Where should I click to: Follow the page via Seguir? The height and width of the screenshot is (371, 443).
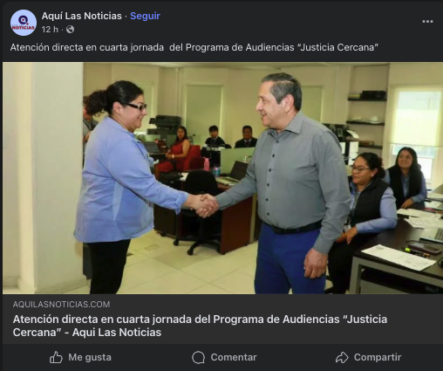click(x=145, y=16)
